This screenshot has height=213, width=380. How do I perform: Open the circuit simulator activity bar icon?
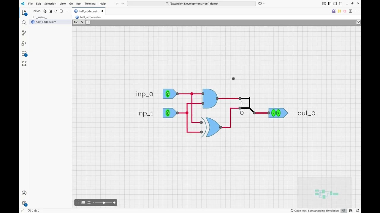(x=24, y=64)
